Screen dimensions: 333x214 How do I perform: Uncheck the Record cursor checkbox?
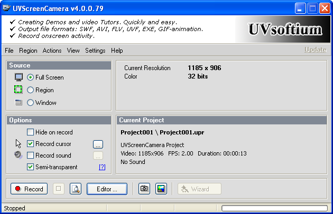coord(30,144)
